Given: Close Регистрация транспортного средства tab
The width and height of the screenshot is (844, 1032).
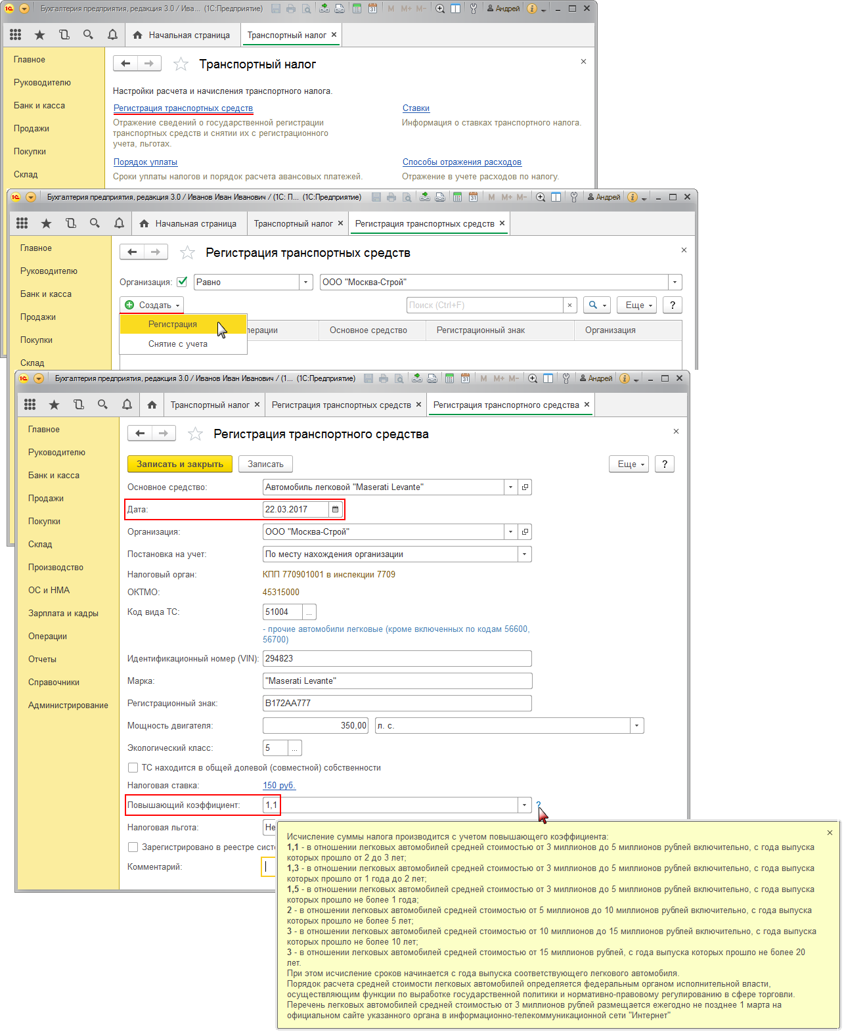Looking at the screenshot, I should tap(587, 405).
